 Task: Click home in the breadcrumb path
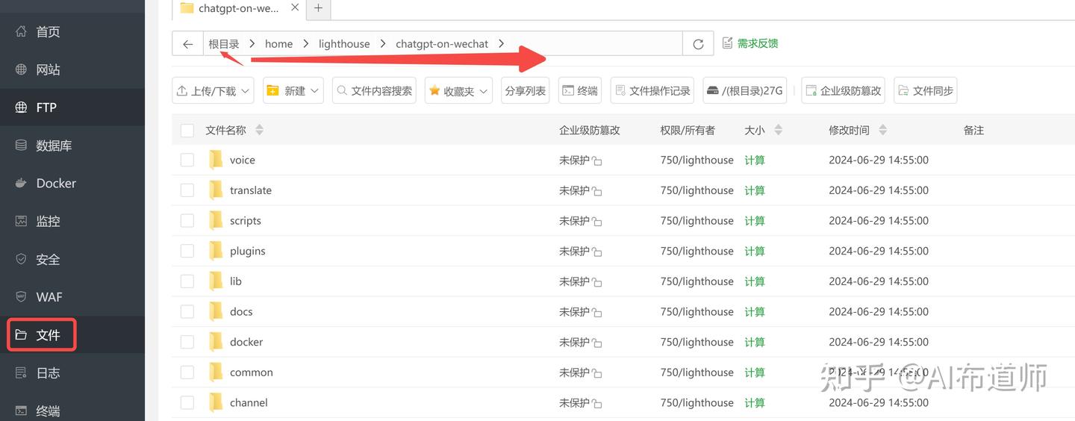[x=278, y=44]
